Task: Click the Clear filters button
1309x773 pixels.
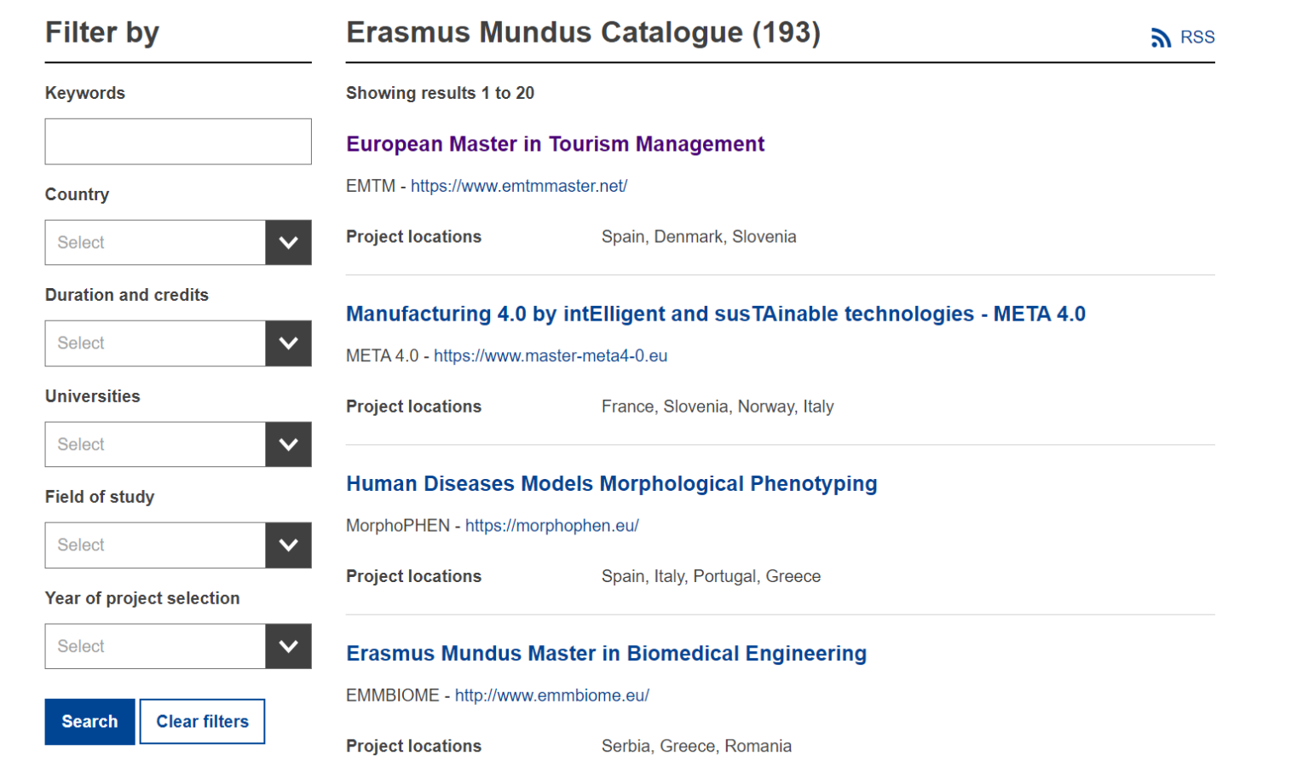Action: pyautogui.click(x=202, y=721)
